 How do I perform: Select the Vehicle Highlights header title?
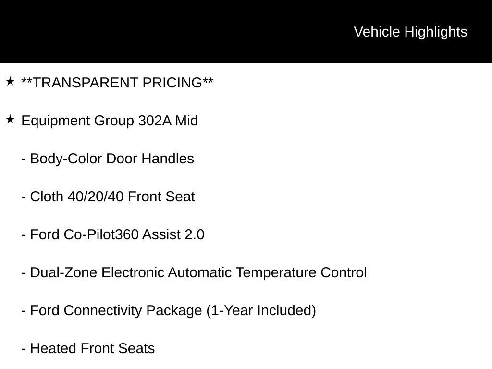click(410, 32)
